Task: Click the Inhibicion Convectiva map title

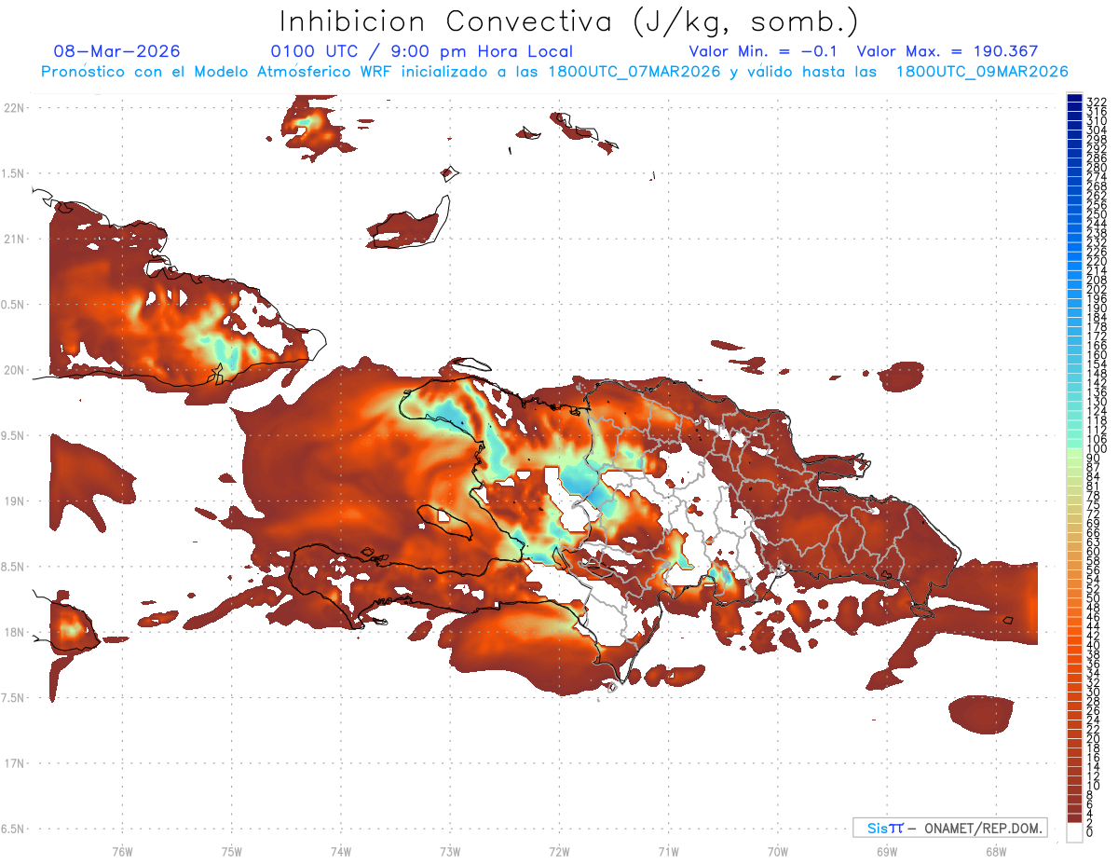Action: [569, 21]
